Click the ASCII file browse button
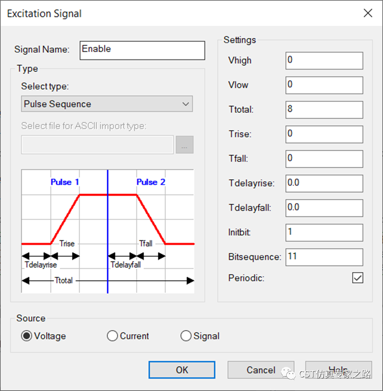This screenshot has width=383, height=391. [x=185, y=145]
